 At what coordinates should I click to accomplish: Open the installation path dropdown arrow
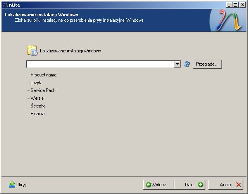tap(177, 64)
